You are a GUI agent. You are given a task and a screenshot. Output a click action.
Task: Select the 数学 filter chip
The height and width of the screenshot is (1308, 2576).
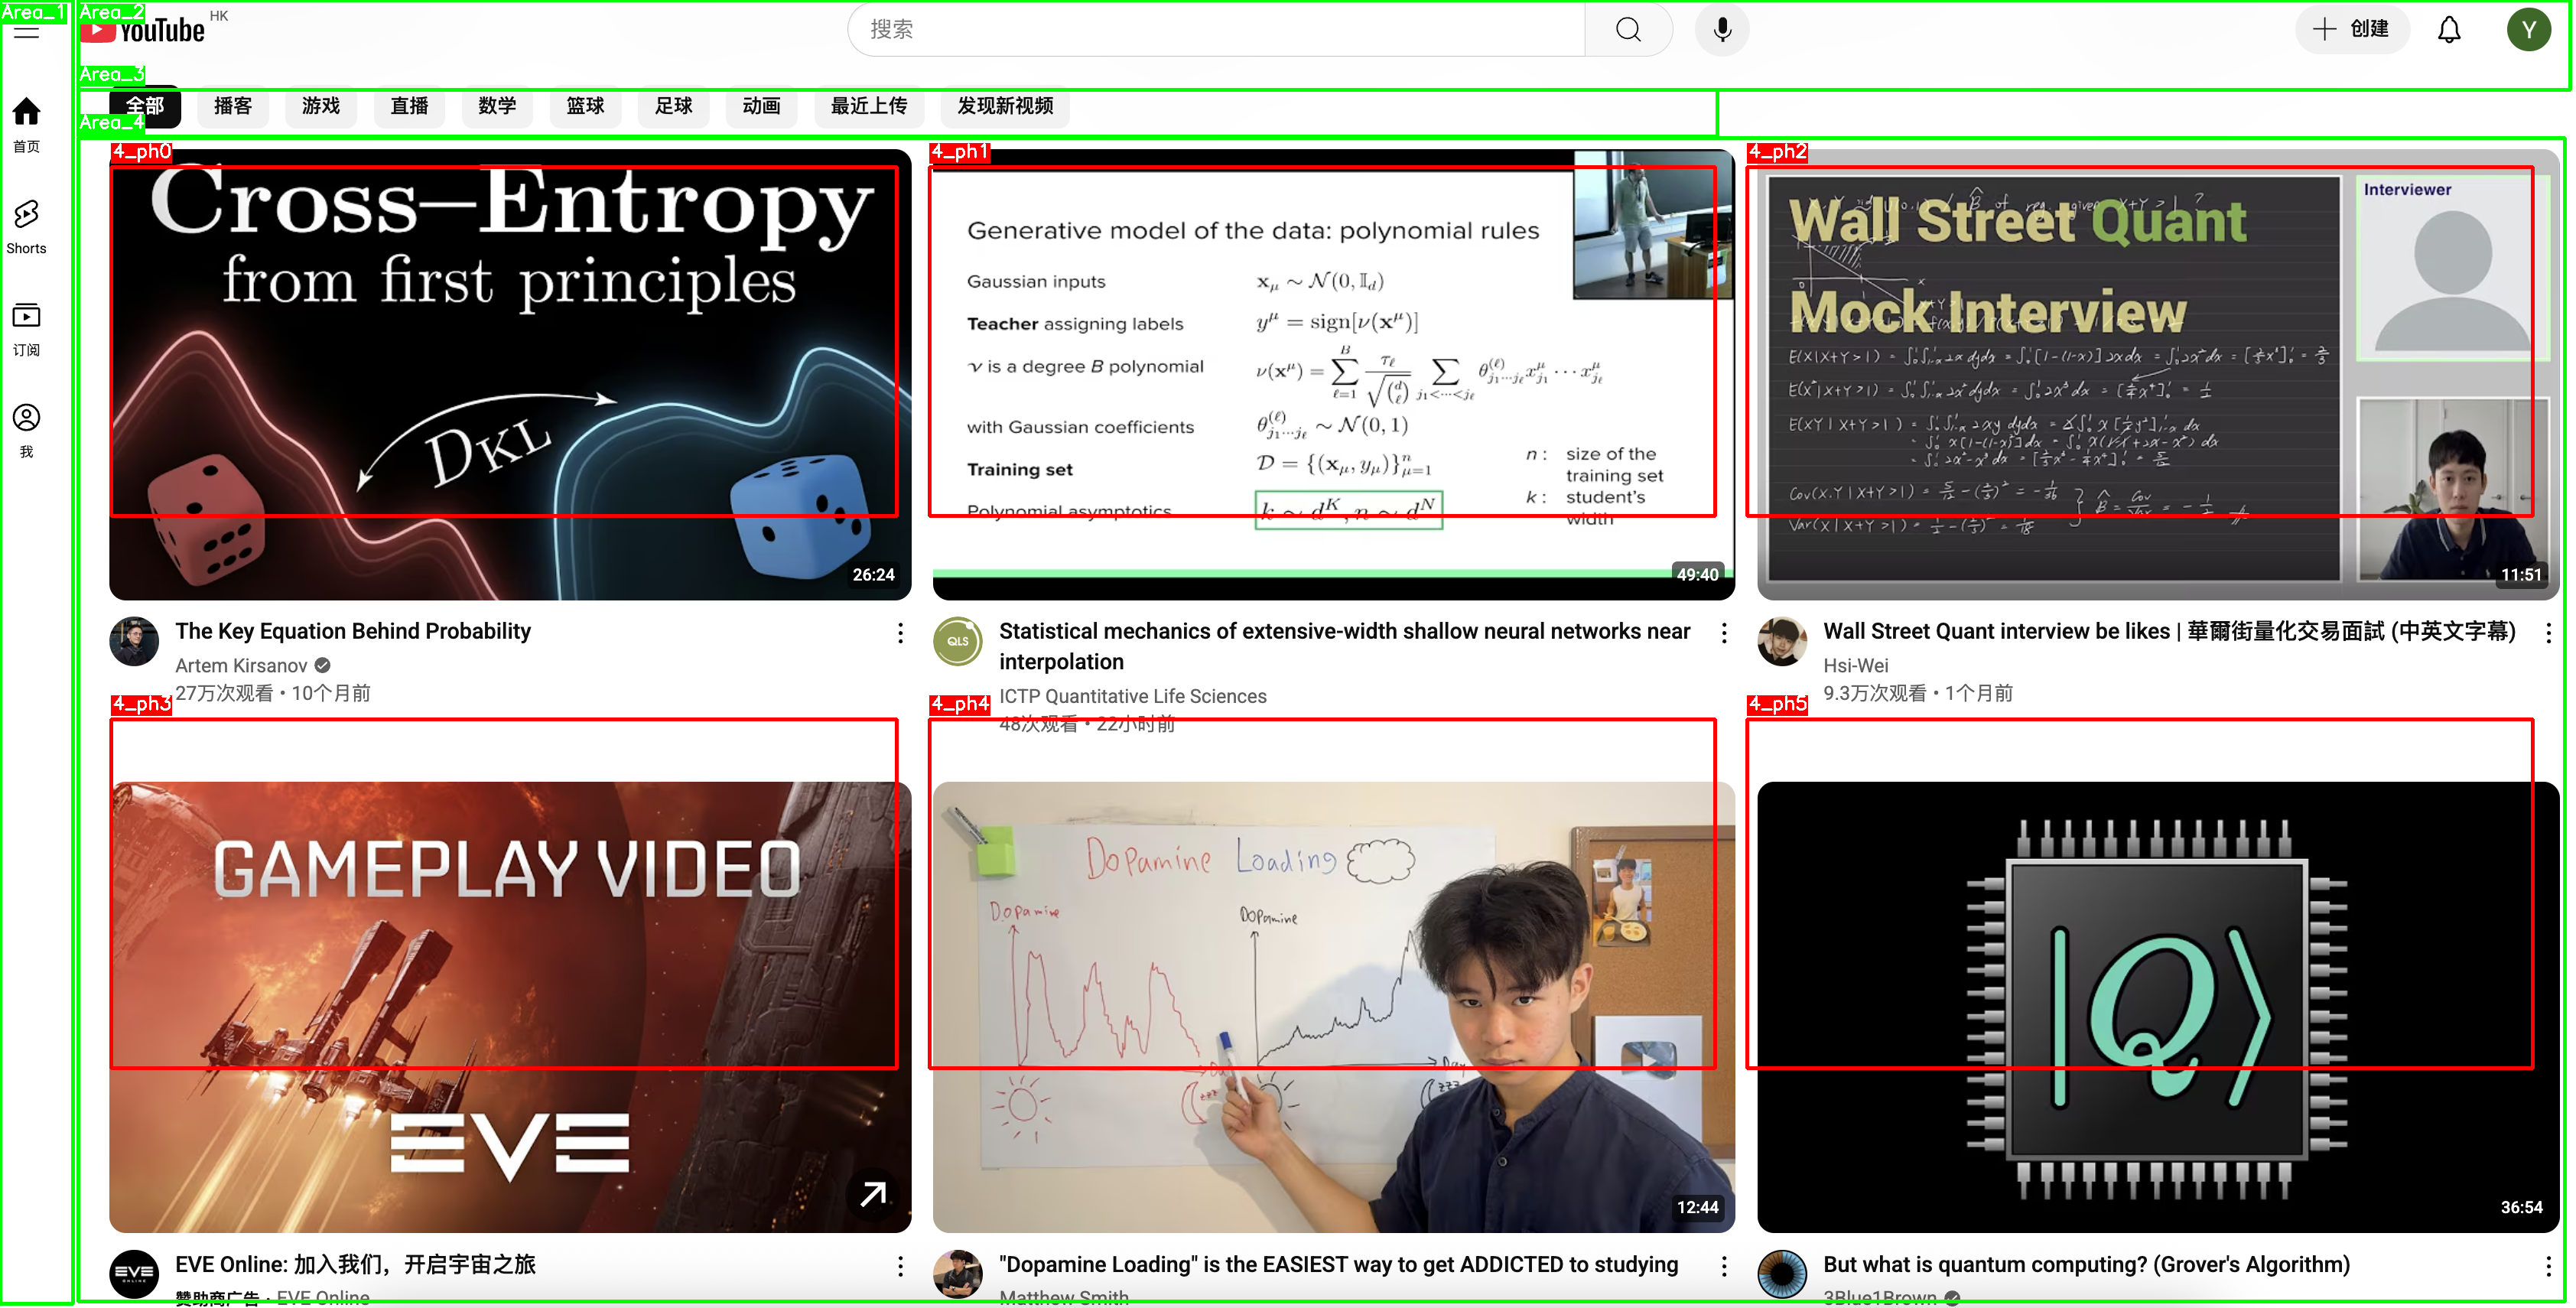[x=497, y=106]
